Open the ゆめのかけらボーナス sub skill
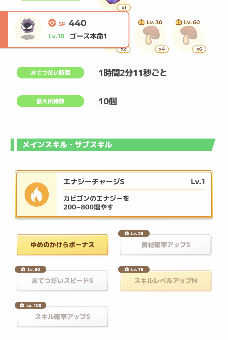 (62, 245)
